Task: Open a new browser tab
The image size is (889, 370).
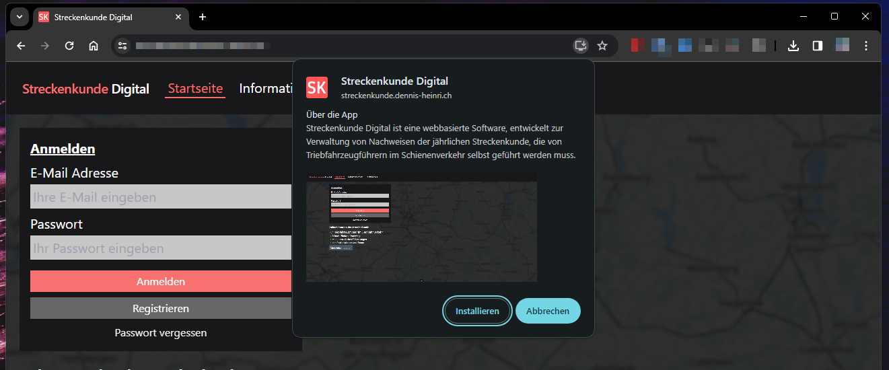Action: click(x=203, y=17)
